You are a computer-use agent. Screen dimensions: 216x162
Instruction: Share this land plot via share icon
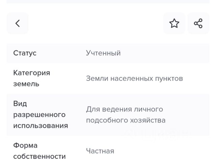pos(198,23)
